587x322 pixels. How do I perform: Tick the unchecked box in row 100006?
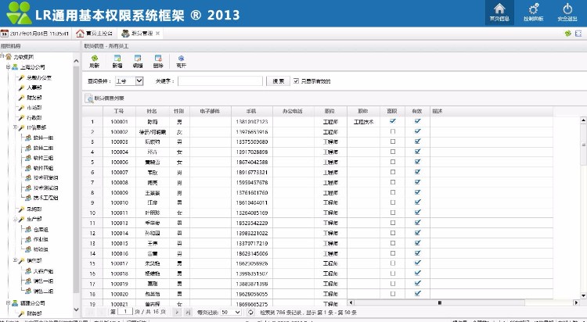coord(392,162)
